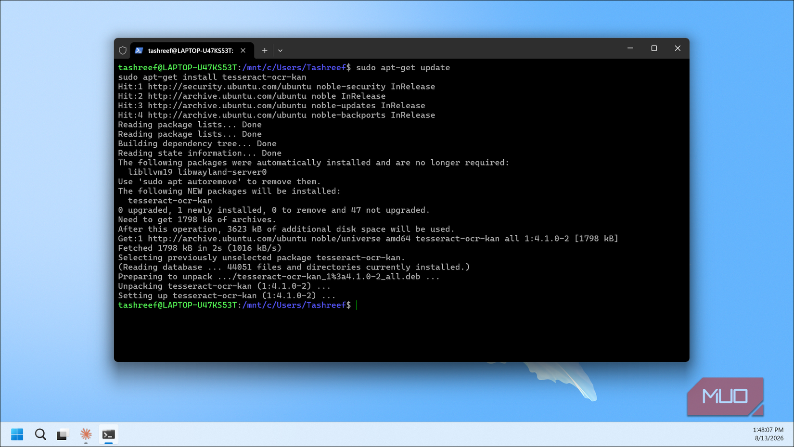Click 'Preparing to unpack' line
Screen dimensions: 794x447
click(279, 277)
